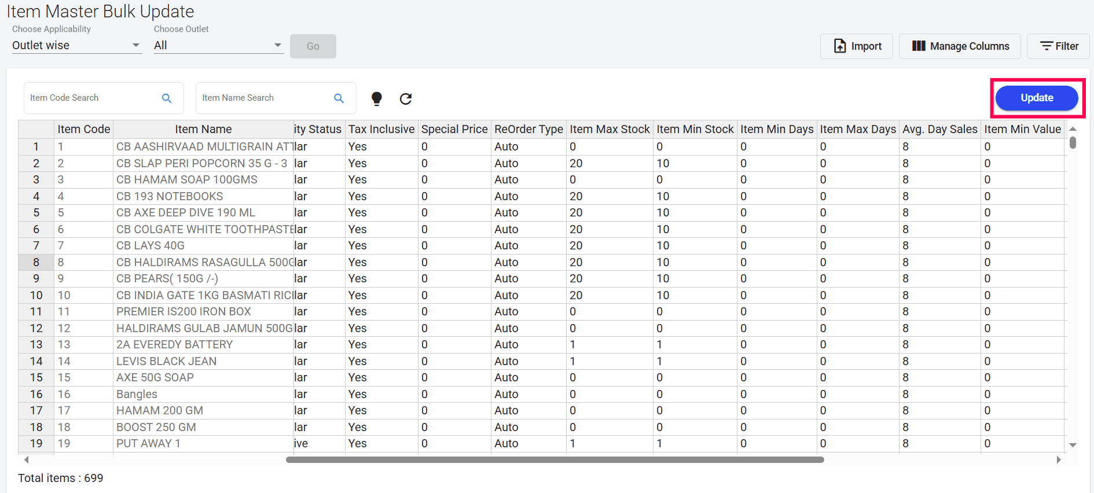Screen dimensions: 1094x493
Task: Click the AXE 50G SOAP cell
Action: (x=204, y=377)
